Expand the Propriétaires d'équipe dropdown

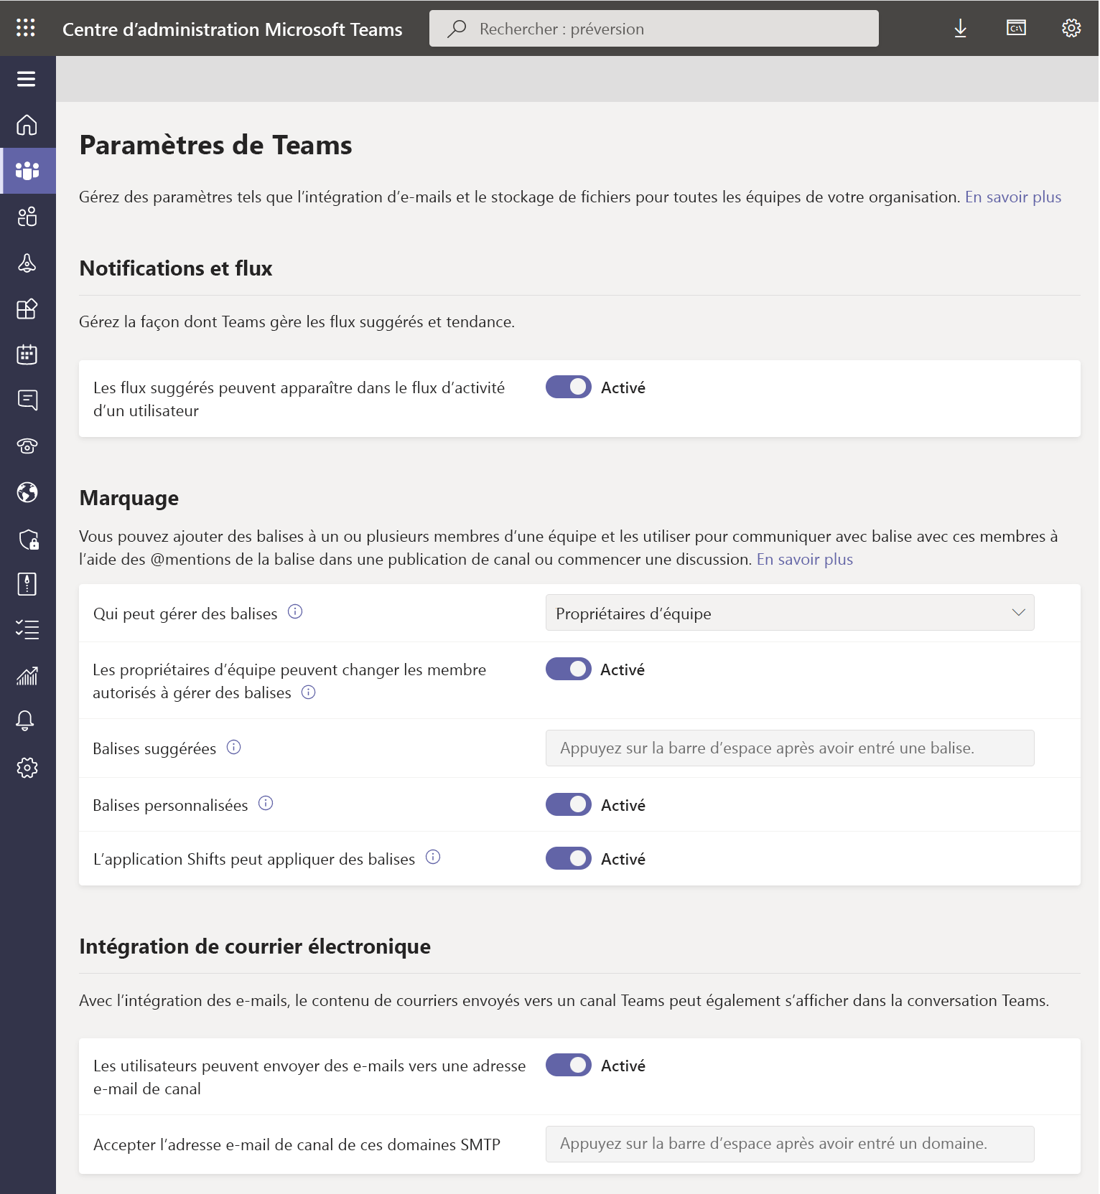coord(790,613)
